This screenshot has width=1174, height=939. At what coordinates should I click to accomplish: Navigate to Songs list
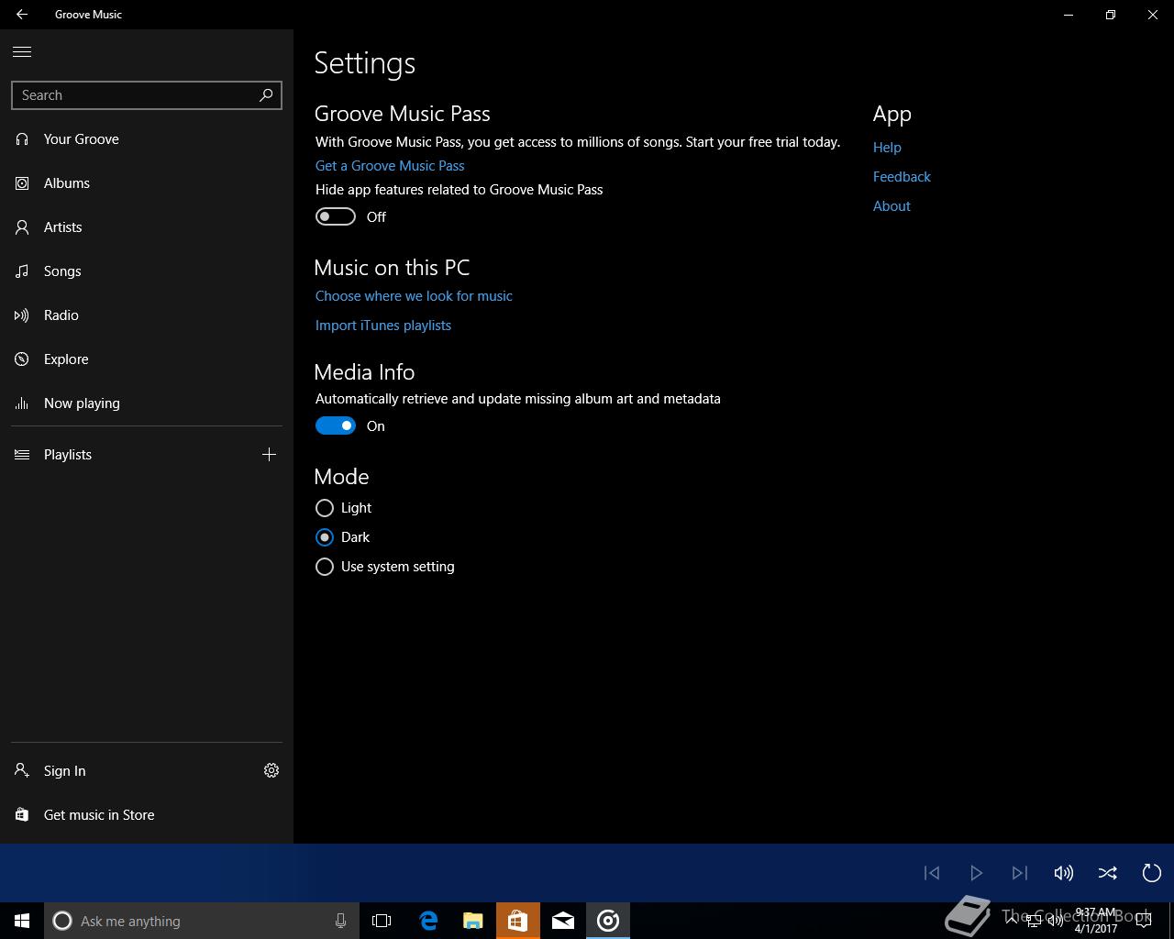click(x=147, y=271)
